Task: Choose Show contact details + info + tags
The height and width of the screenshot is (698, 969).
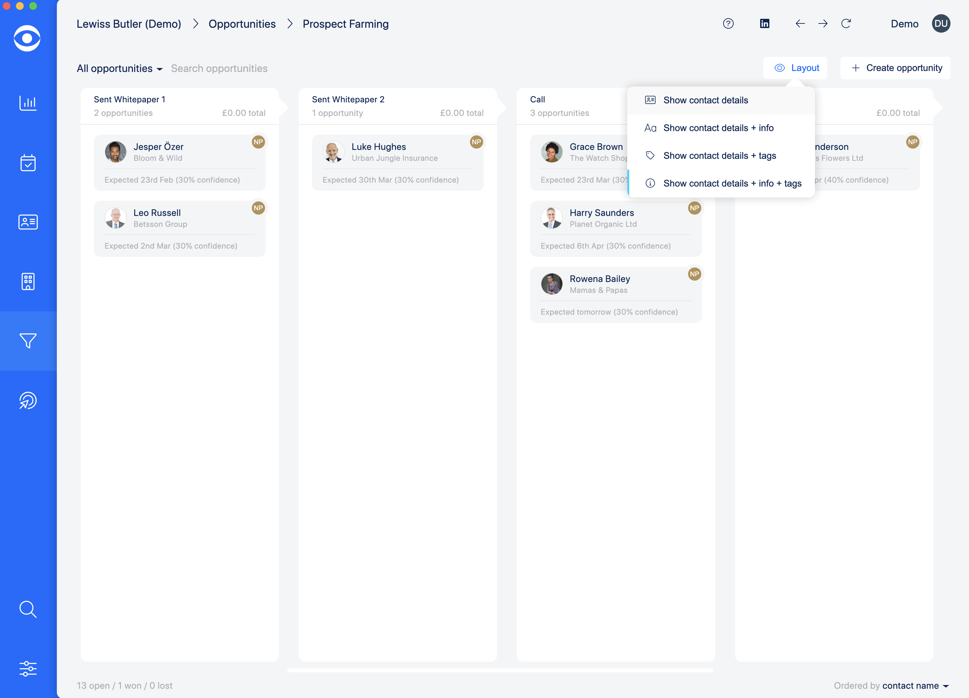Action: click(732, 184)
